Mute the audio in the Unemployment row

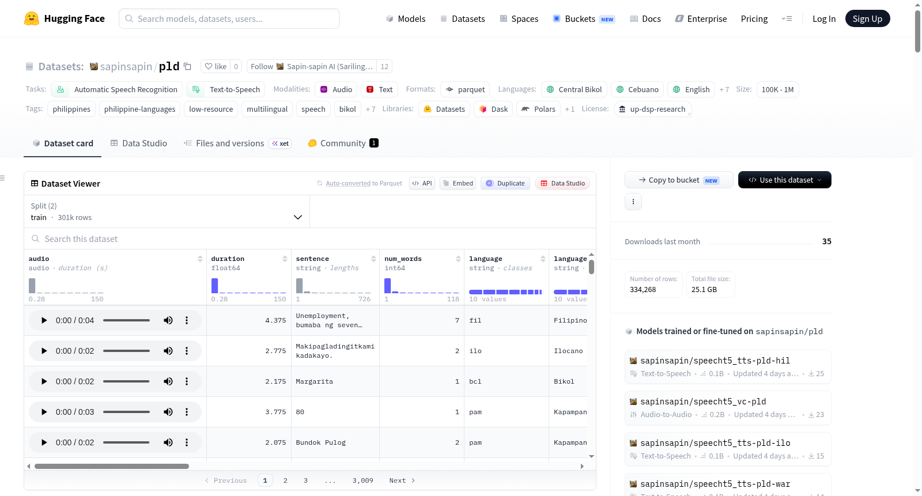point(168,320)
